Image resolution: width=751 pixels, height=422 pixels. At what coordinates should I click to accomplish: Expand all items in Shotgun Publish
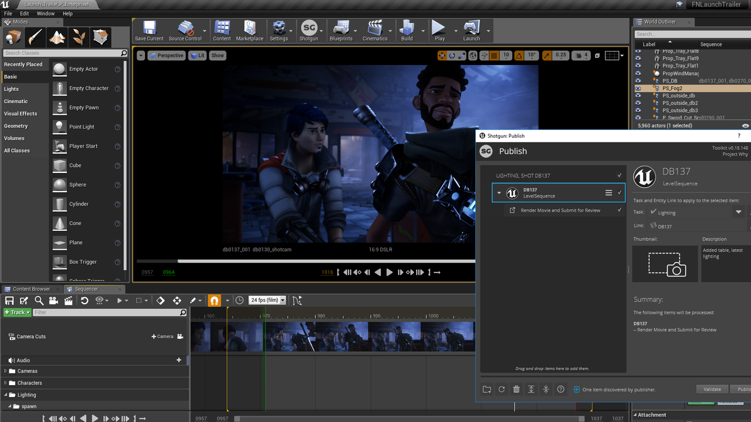pyautogui.click(x=531, y=389)
